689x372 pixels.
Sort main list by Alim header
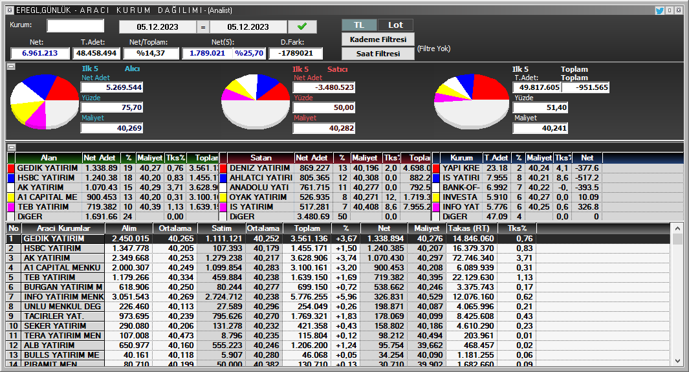click(x=129, y=228)
